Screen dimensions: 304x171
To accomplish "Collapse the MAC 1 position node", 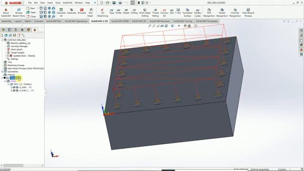I will (x=9, y=84).
